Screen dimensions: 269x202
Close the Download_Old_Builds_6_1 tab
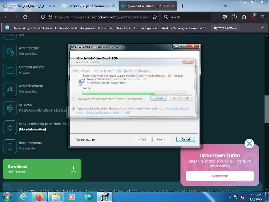[54, 6]
